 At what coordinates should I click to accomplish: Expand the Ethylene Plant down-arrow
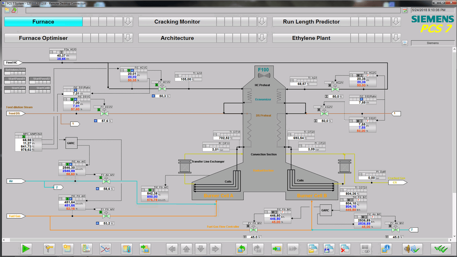pyautogui.click(x=396, y=38)
